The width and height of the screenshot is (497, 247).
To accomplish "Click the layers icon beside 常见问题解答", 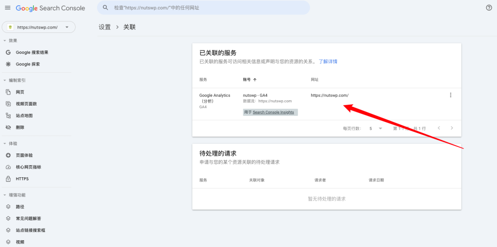I will [9, 218].
